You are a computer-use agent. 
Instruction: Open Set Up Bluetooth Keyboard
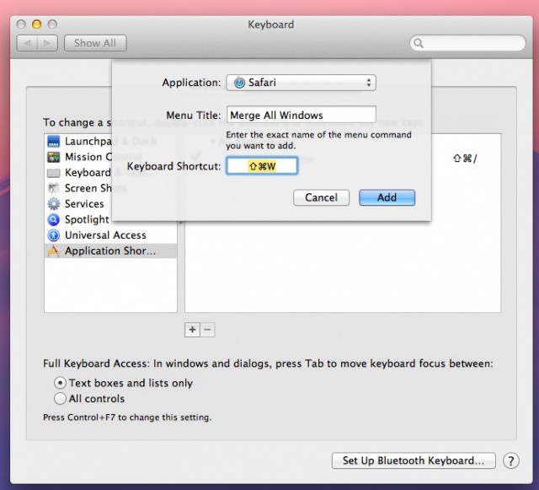pos(413,460)
